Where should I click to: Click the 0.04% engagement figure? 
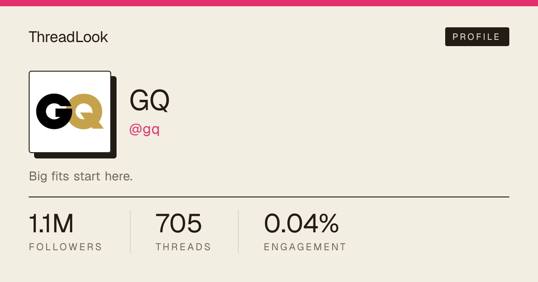pos(301,224)
